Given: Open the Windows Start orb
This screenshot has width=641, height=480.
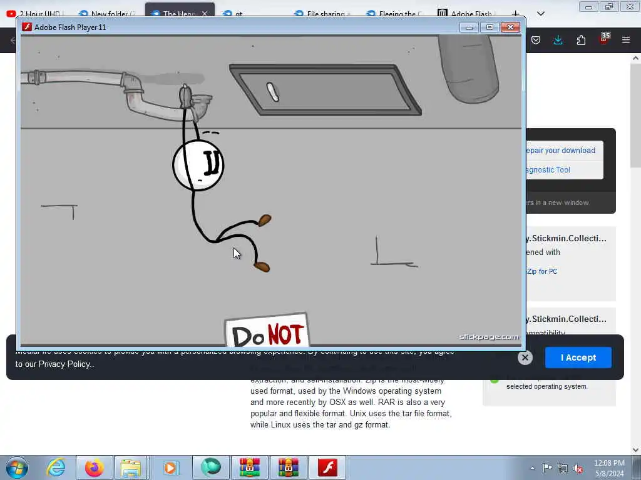Looking at the screenshot, I should click(x=17, y=467).
